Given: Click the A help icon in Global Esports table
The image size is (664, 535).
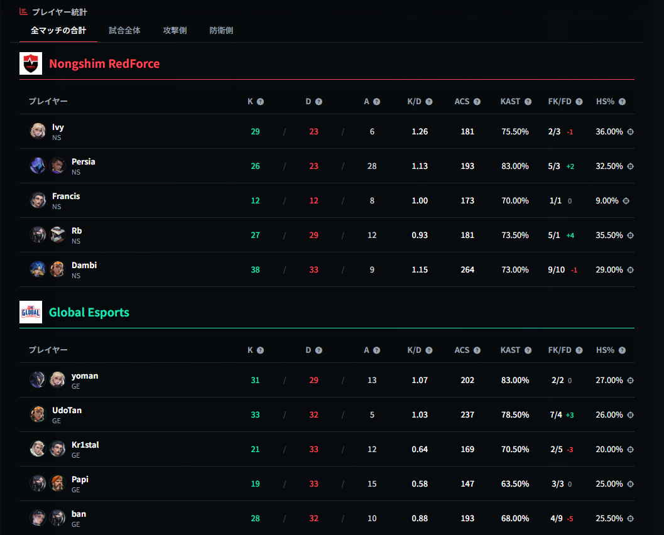Looking at the screenshot, I should [376, 350].
